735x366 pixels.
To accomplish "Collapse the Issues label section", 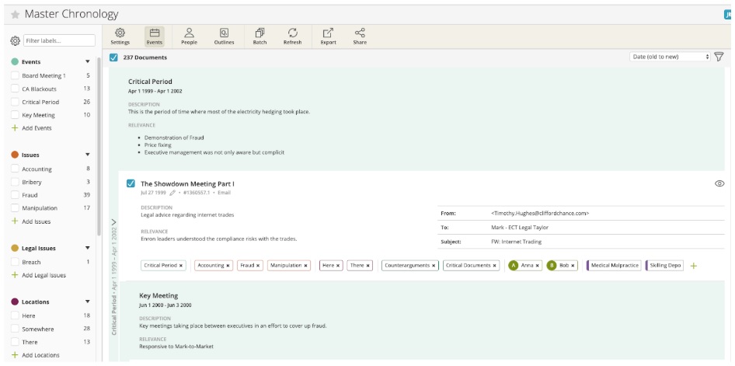I will click(87, 155).
